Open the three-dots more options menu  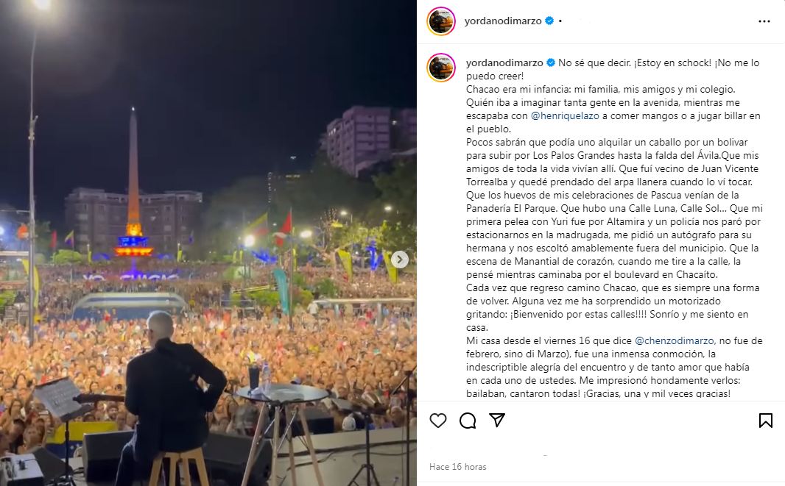tap(764, 21)
